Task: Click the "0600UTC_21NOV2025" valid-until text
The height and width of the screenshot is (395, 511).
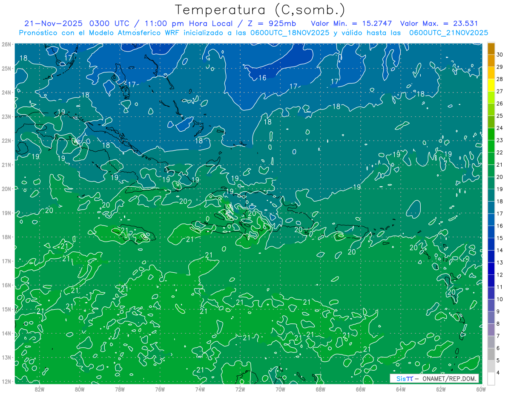Action: pos(448,33)
